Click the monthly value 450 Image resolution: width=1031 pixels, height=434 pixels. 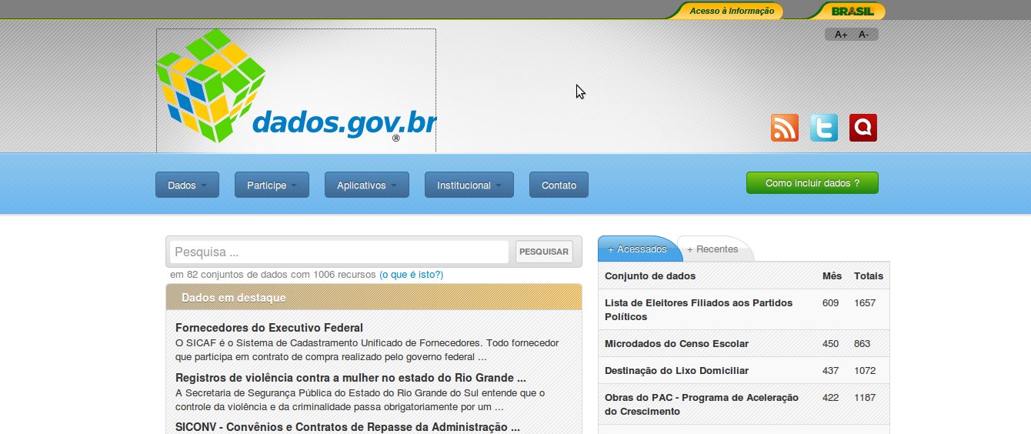(830, 344)
